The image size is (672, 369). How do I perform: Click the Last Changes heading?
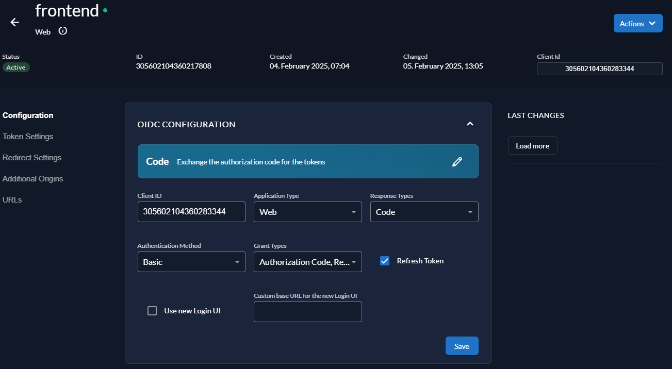(x=536, y=115)
